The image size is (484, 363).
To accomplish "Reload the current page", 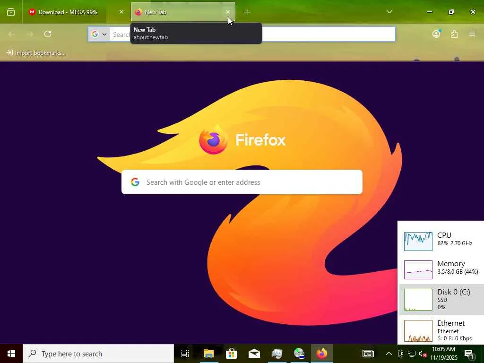I will [x=48, y=34].
